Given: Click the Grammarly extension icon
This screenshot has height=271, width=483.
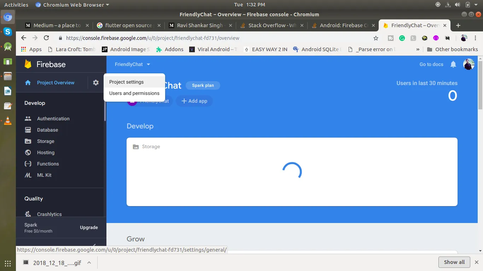Looking at the screenshot, I should pyautogui.click(x=402, y=38).
